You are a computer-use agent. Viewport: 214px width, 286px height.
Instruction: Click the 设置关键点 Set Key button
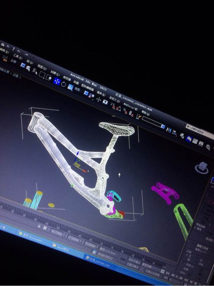pyautogui.click(x=133, y=266)
